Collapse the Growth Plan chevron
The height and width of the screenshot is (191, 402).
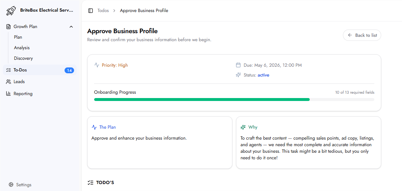click(x=71, y=27)
